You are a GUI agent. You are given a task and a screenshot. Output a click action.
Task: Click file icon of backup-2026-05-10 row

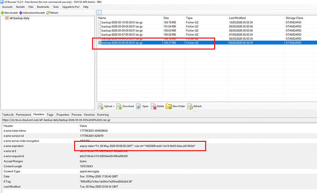tap(100, 22)
